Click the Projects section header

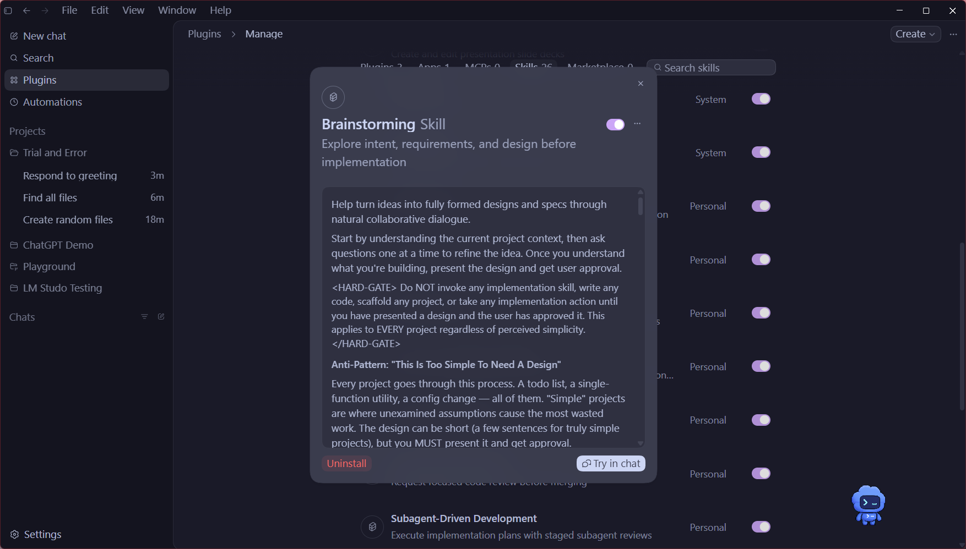point(28,131)
